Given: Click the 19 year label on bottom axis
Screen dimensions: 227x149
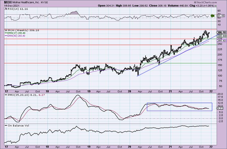Looking at the screenshot, I should pos(89,147).
